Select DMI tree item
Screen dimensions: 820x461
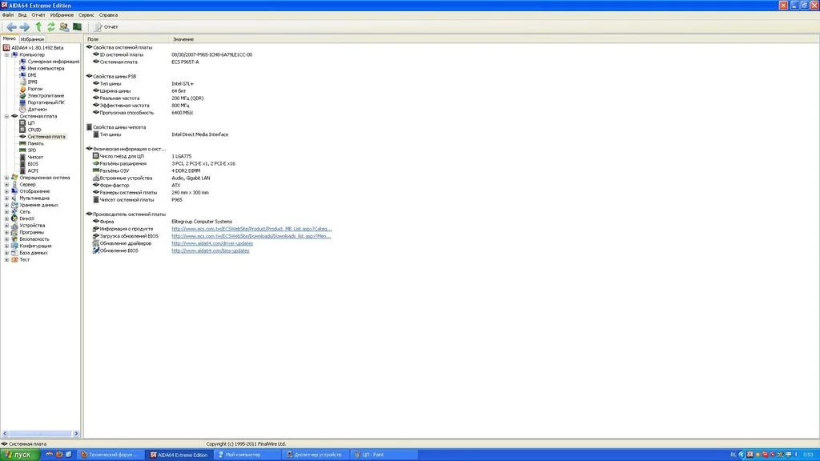[32, 75]
